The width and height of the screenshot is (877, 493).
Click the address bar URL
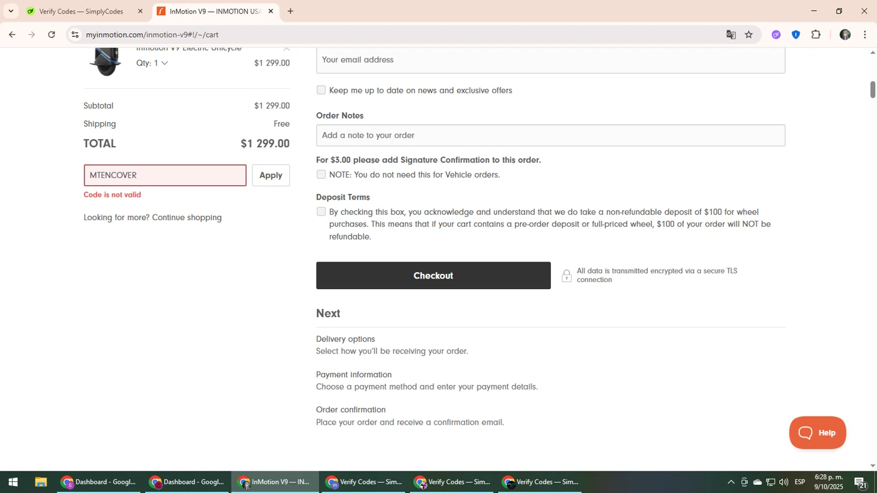point(152,35)
